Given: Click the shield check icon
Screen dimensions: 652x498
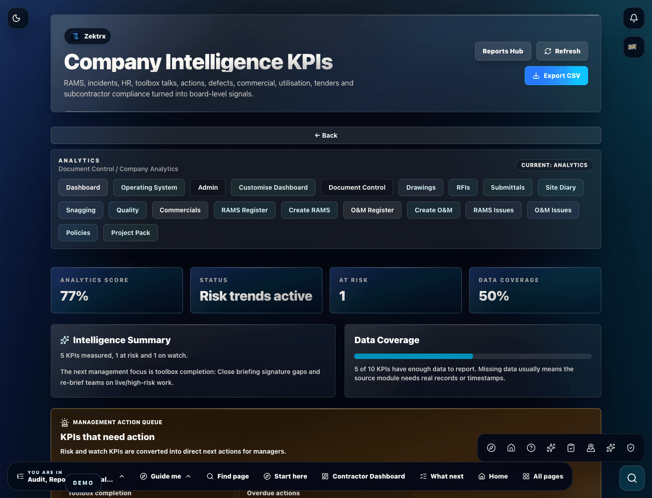Looking at the screenshot, I should (x=631, y=448).
